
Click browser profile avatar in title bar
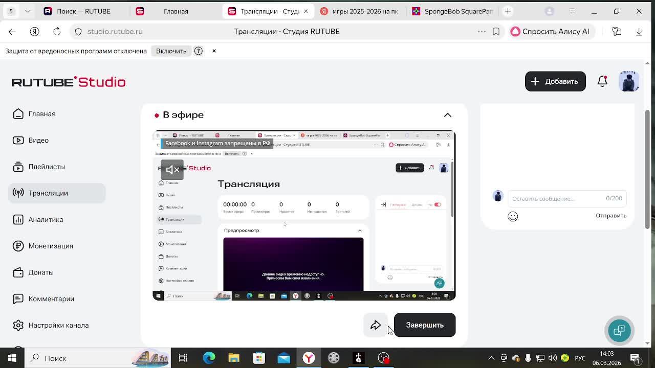(x=550, y=11)
